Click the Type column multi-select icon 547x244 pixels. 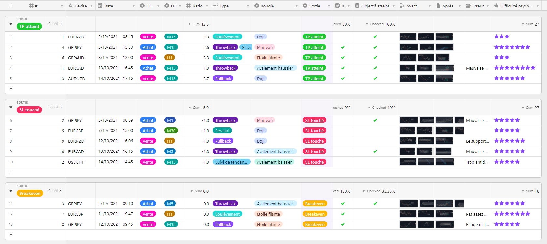click(x=215, y=6)
